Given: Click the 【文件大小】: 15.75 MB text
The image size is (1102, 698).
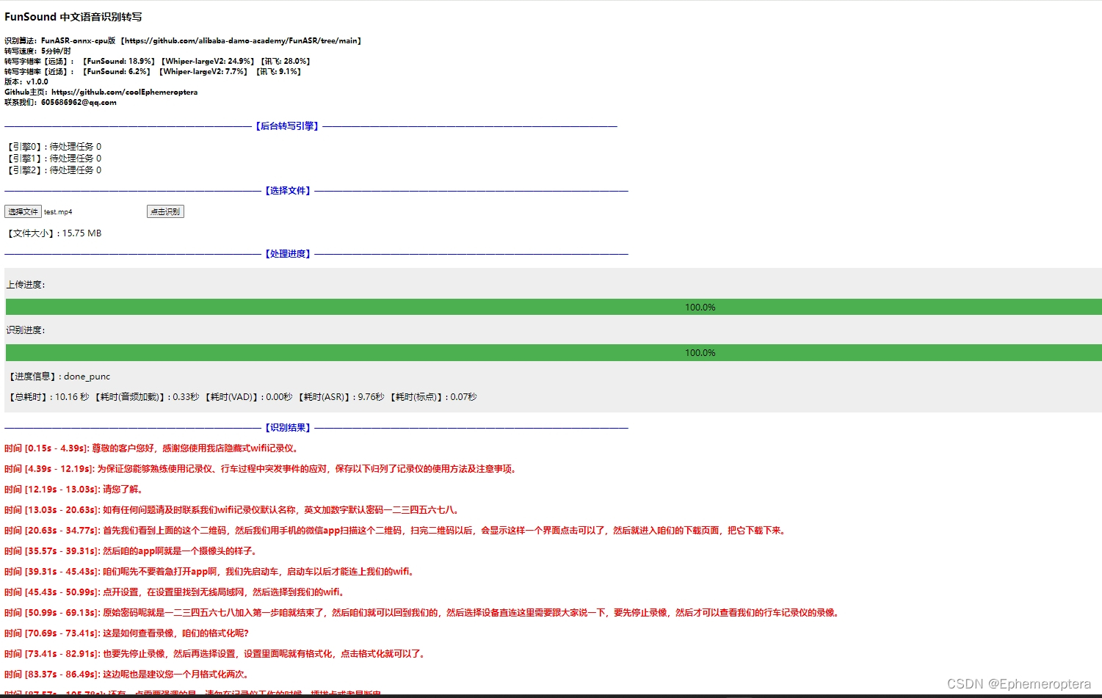Looking at the screenshot, I should (54, 233).
